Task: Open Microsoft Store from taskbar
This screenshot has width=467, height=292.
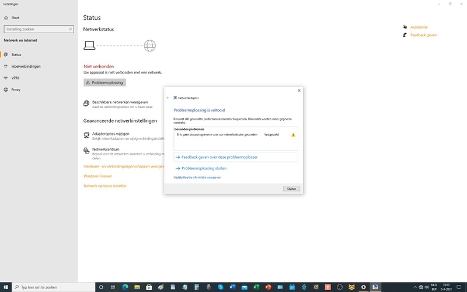Action: pos(149,287)
